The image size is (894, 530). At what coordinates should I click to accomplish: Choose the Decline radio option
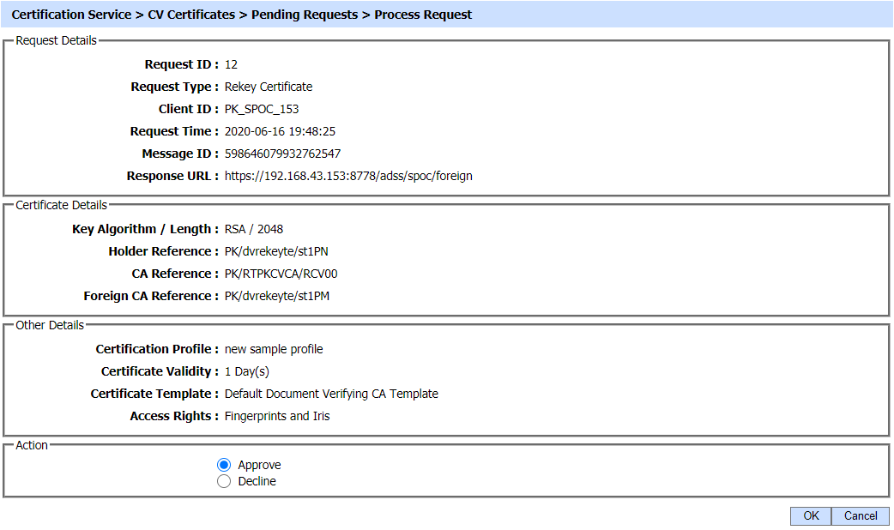point(224,481)
